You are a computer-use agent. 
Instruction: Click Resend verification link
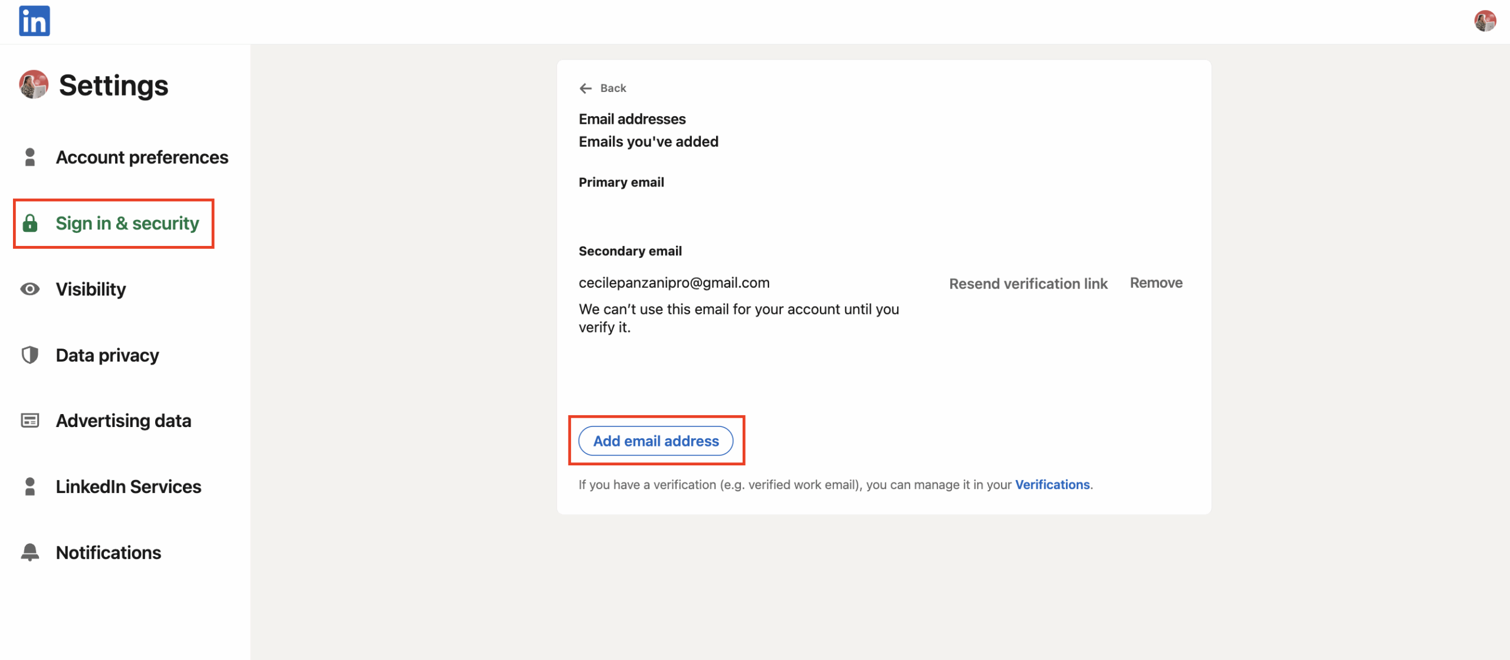coord(1028,284)
